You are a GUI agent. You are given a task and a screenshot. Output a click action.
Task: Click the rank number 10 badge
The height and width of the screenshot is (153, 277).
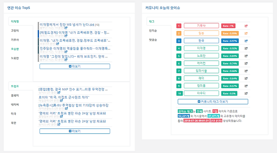180,94
